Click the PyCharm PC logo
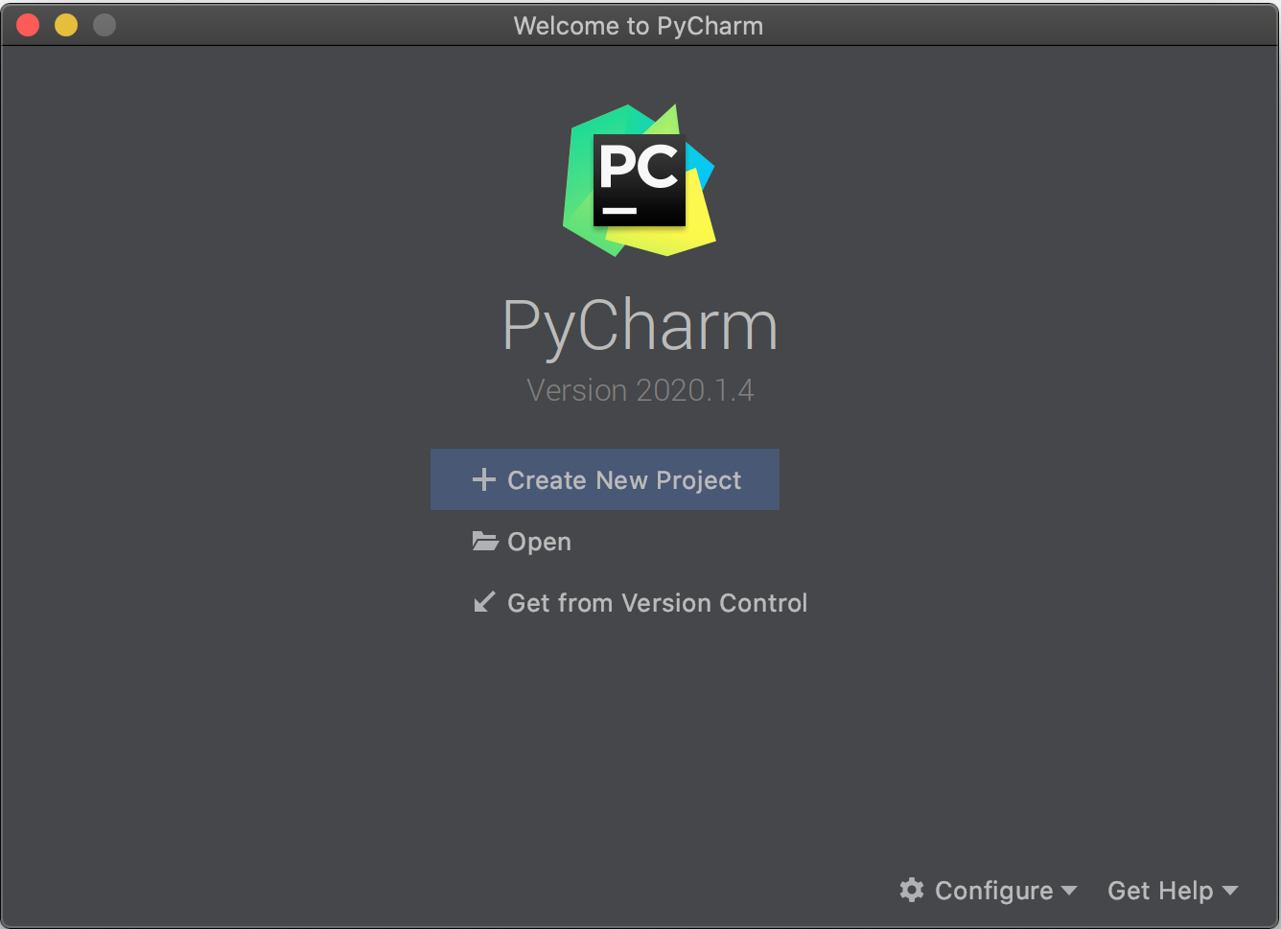The height and width of the screenshot is (929, 1281). (640, 180)
